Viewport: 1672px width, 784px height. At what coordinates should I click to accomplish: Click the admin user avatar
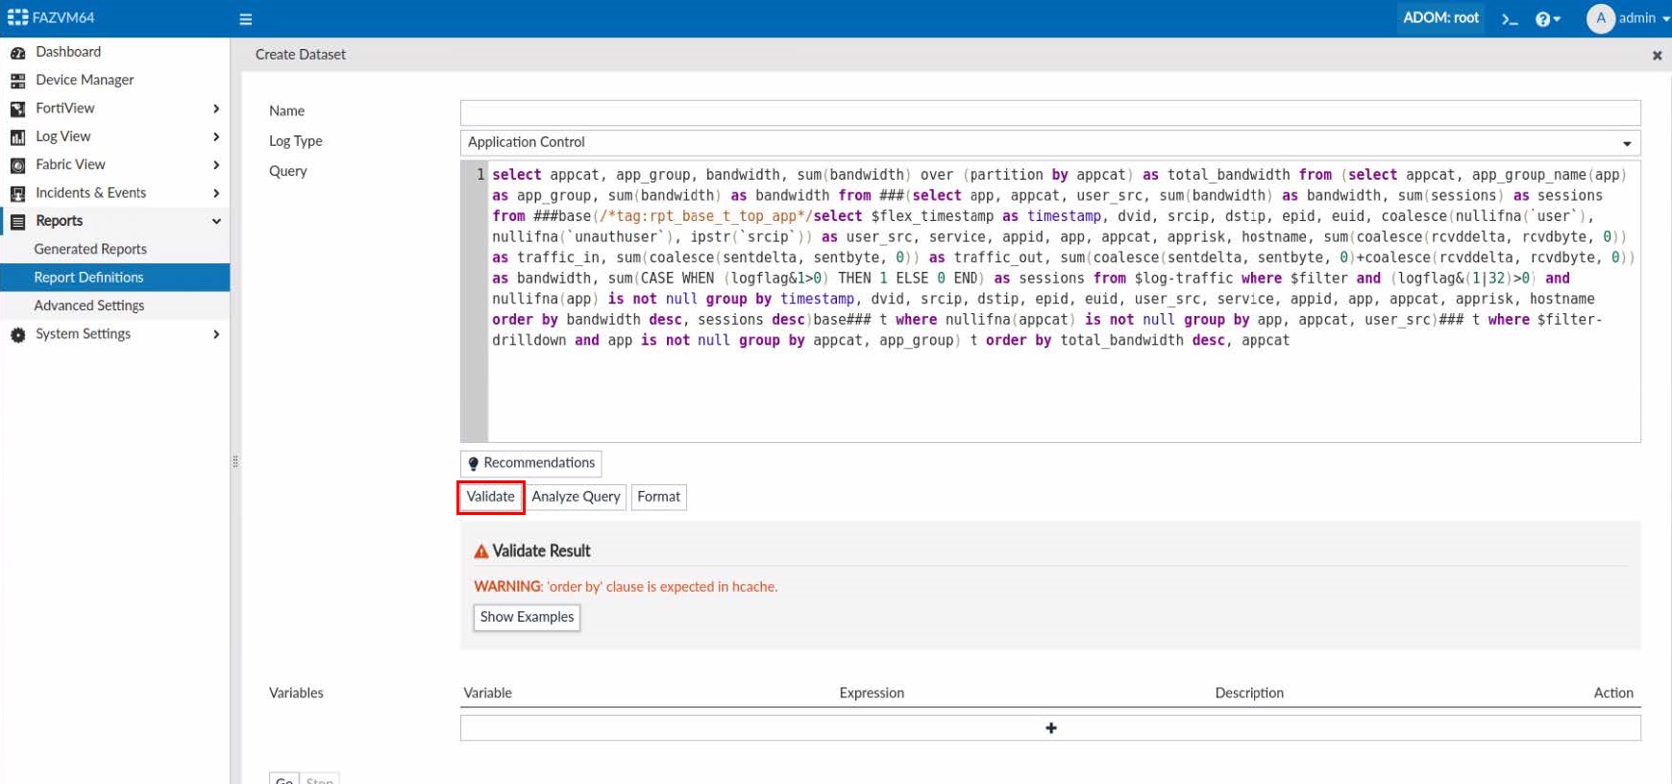pos(1600,18)
